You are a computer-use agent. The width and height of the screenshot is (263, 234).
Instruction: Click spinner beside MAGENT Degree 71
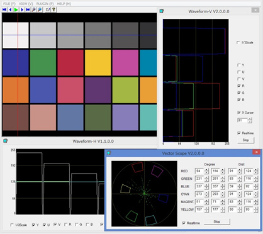223,202
